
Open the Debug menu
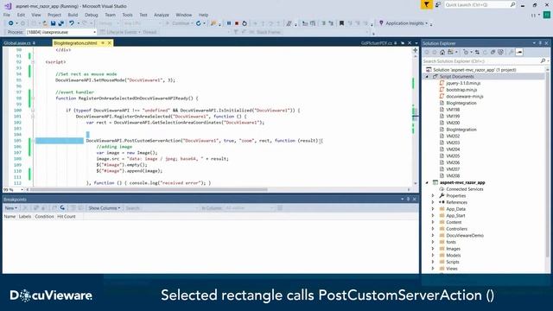(92, 15)
